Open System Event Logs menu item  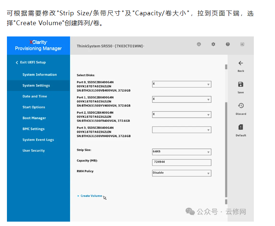pyautogui.click(x=38, y=140)
